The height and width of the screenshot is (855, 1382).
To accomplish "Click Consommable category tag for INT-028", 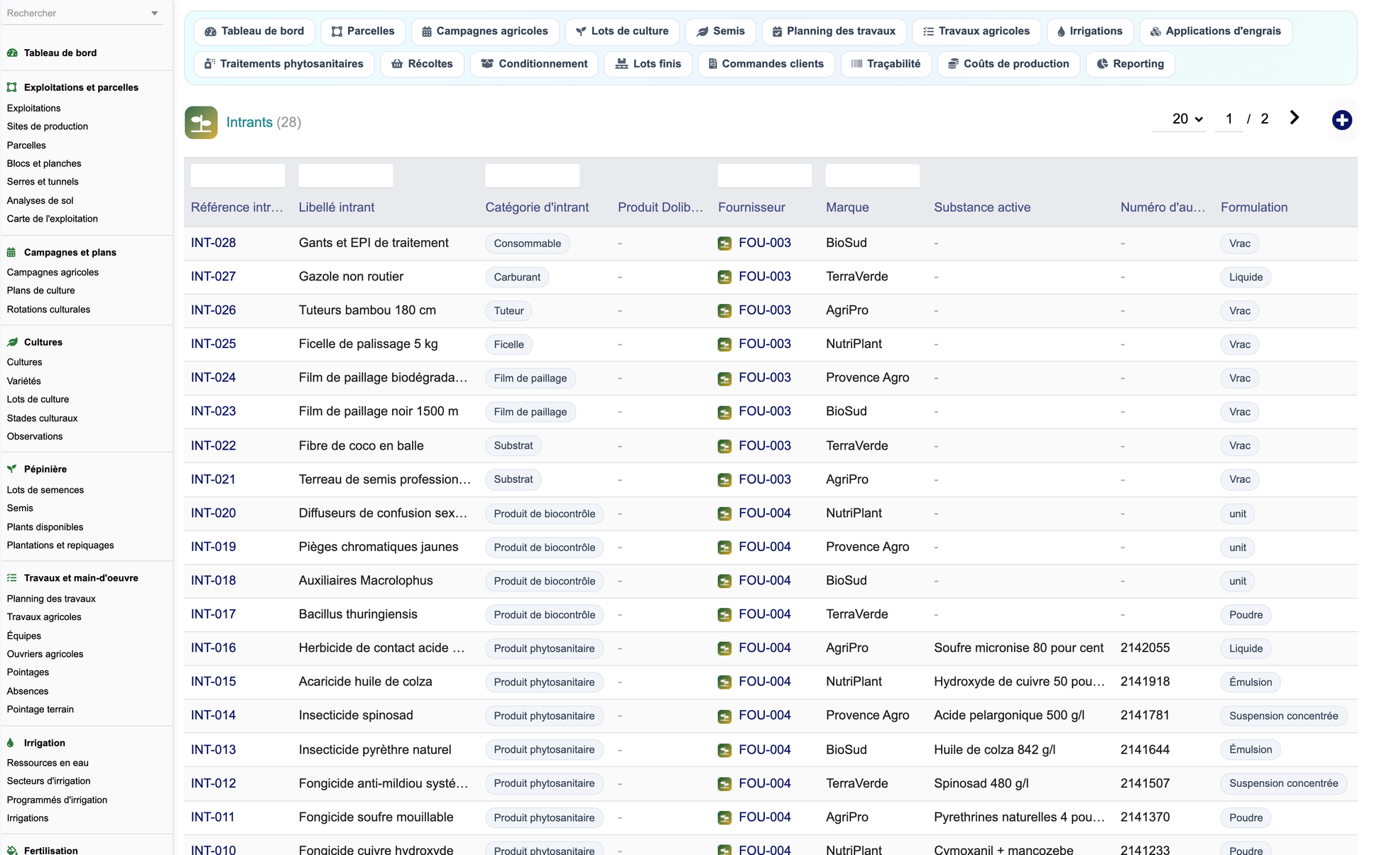I will click(528, 244).
